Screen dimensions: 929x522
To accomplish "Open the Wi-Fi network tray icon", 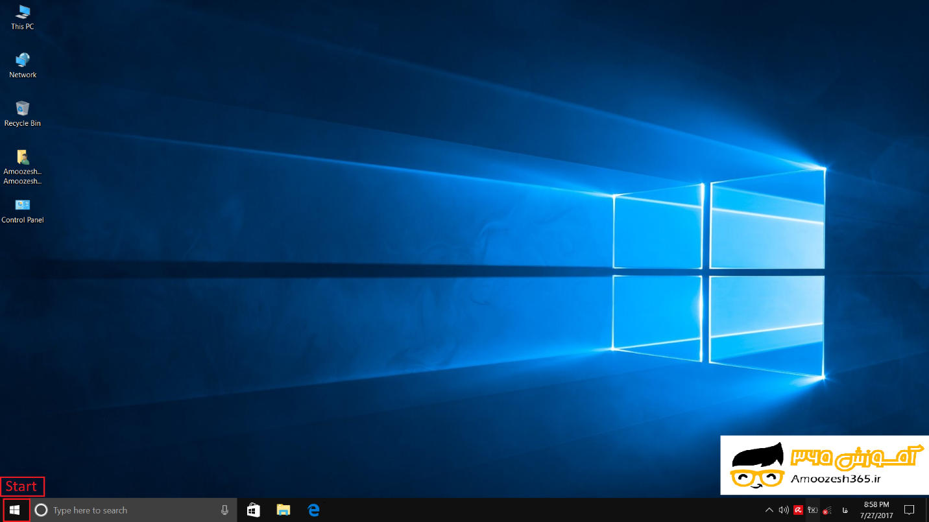I will (827, 510).
